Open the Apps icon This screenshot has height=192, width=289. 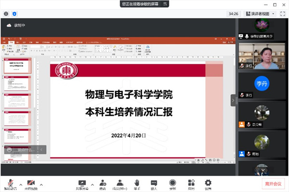pyautogui.click(x=191, y=183)
